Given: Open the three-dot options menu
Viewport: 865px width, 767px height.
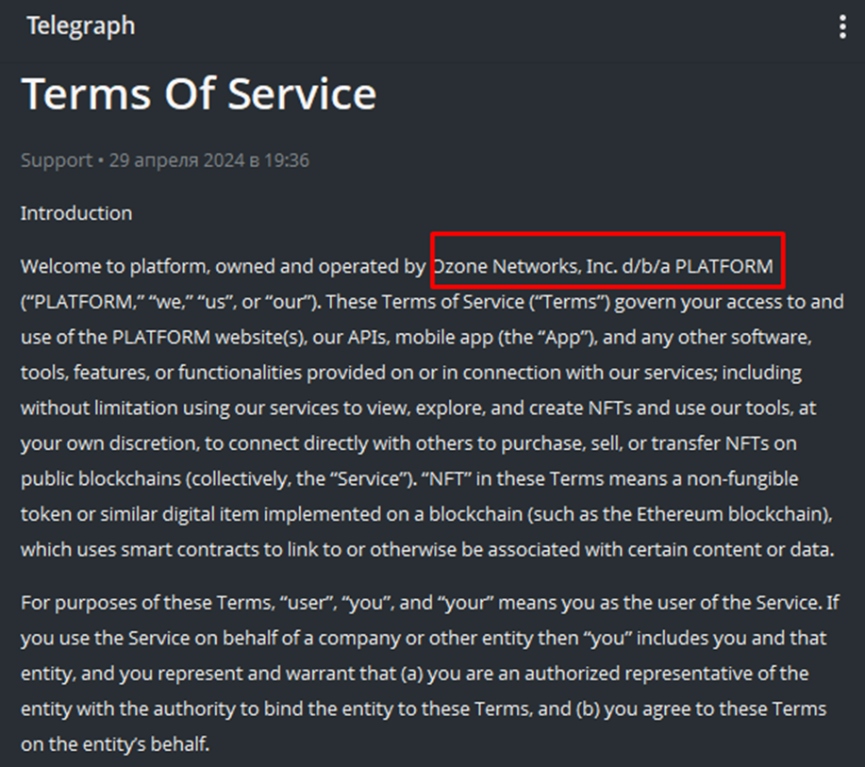Looking at the screenshot, I should pyautogui.click(x=842, y=26).
